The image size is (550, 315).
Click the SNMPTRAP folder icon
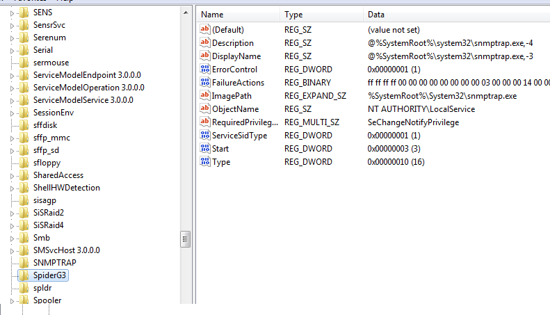coord(24,263)
